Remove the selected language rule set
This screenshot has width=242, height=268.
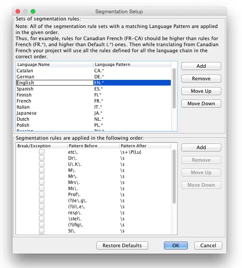[x=201, y=78]
